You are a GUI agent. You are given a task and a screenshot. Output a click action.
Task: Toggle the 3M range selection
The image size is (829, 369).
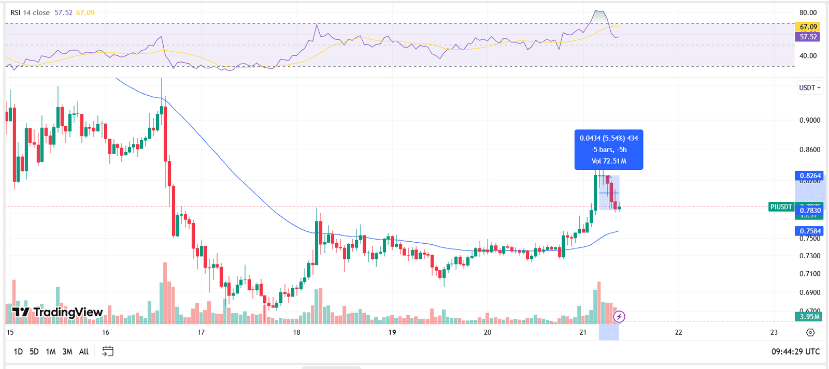[x=67, y=351]
